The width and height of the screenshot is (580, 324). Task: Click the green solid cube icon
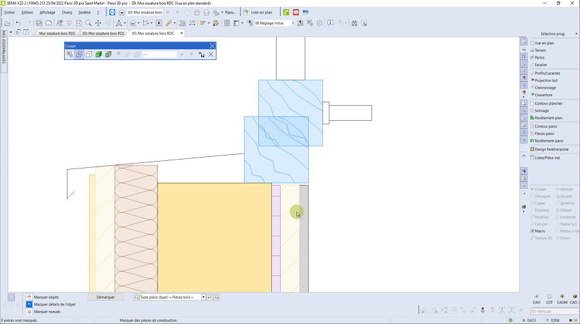click(99, 55)
